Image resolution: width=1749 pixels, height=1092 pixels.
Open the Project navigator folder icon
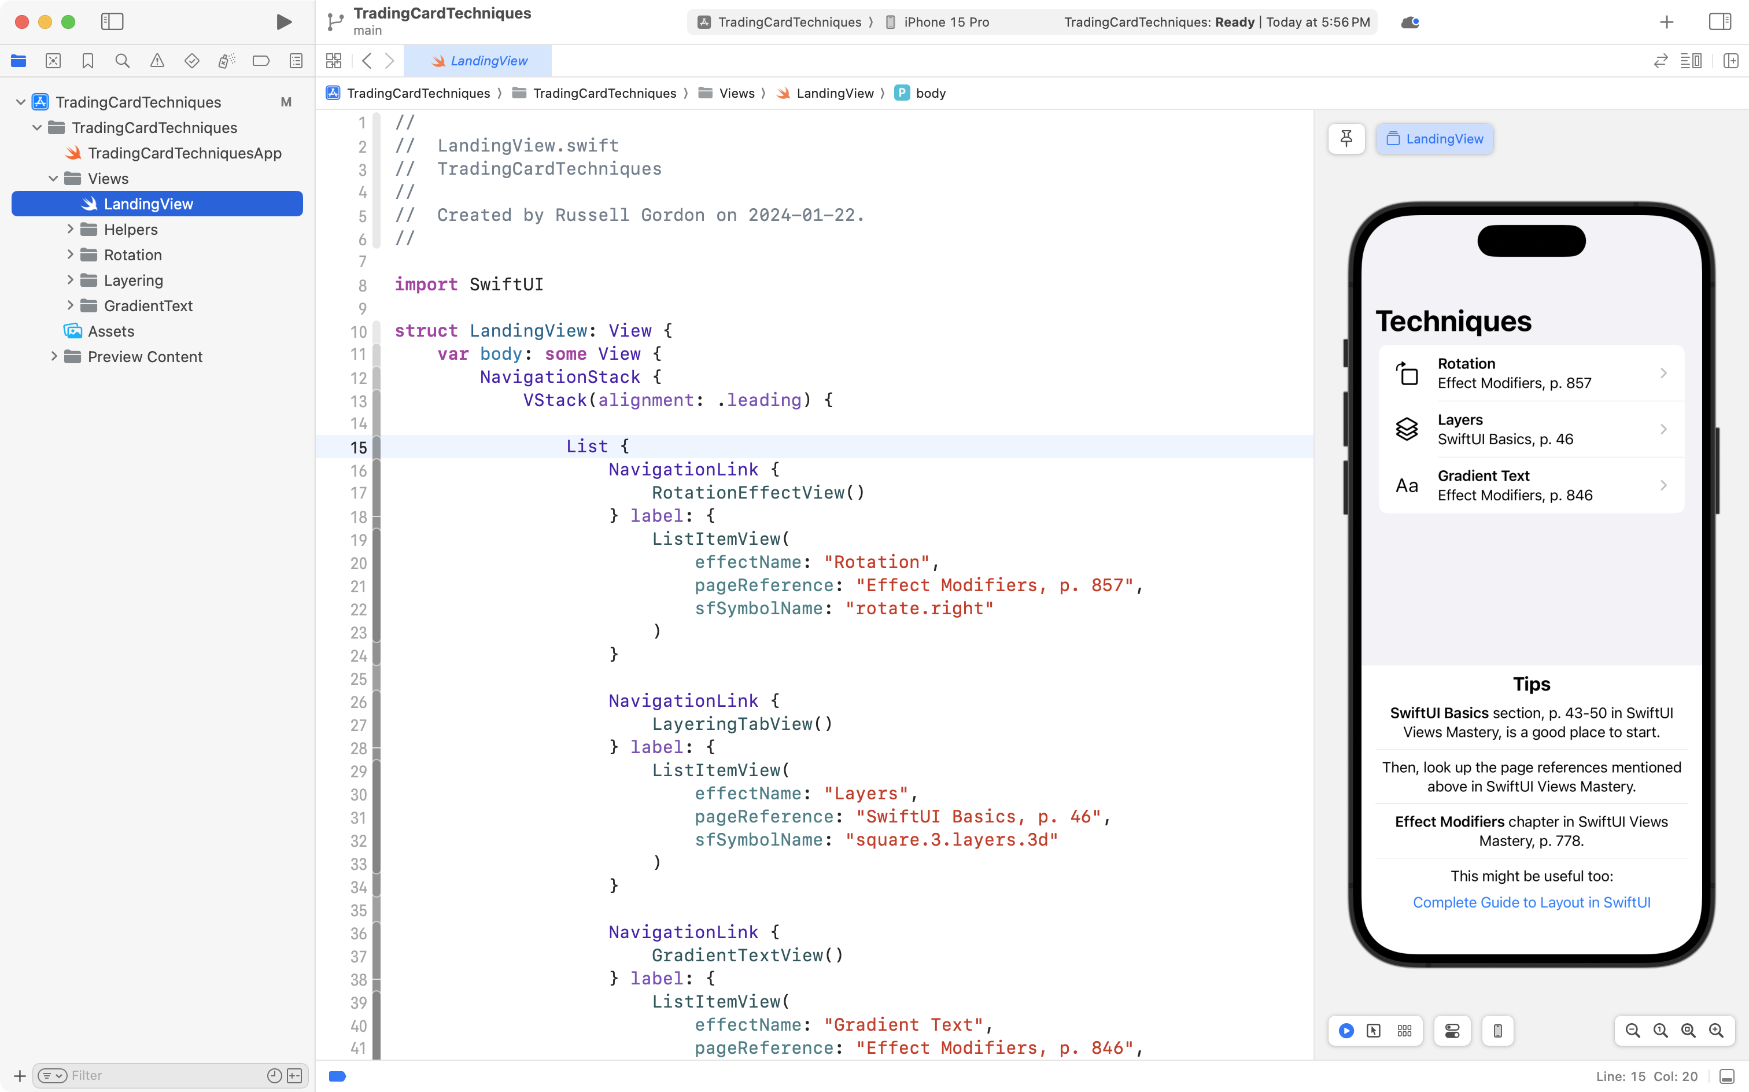tap(19, 61)
